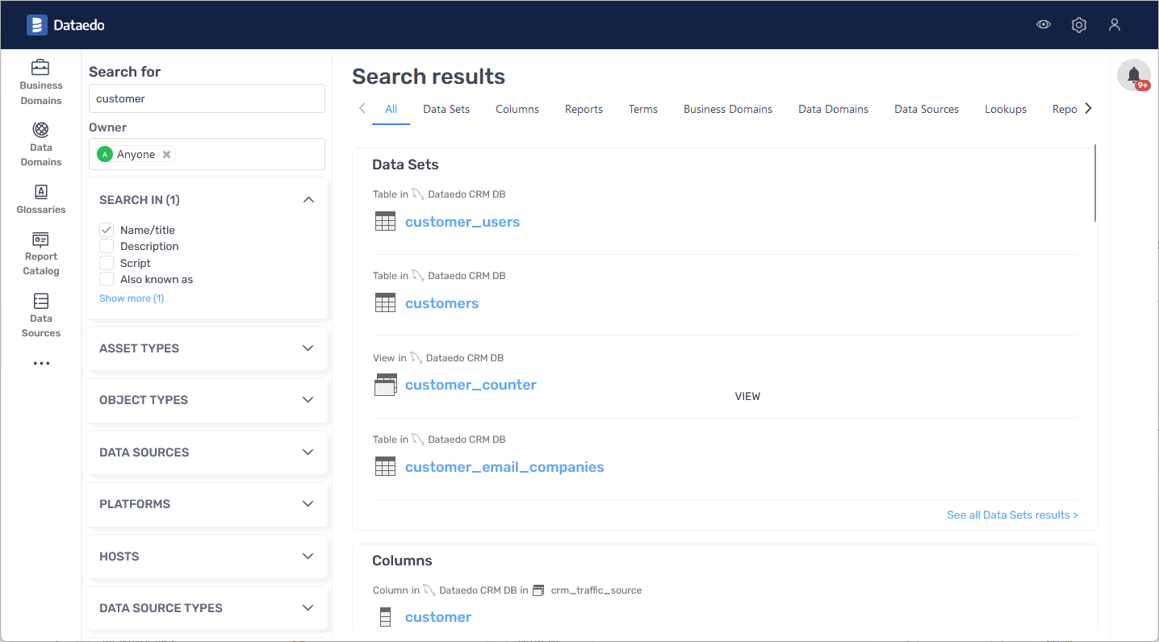Select the All tab
The height and width of the screenshot is (642, 1159).
pyautogui.click(x=391, y=109)
